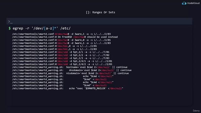Screen dimensions: 201x113
Task: Select the slide title '[]: Ranges Or Sets'
Action: coord(100,12)
